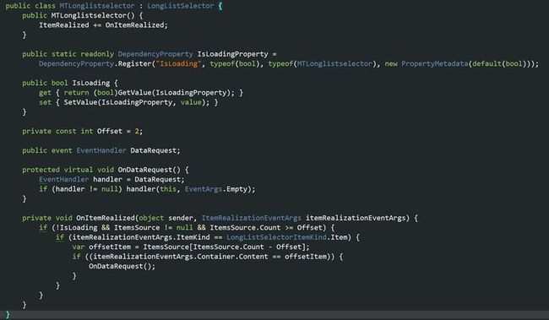Click the '!IsLoading' condition
Viewport: 549px width, 320px height.
[76, 228]
